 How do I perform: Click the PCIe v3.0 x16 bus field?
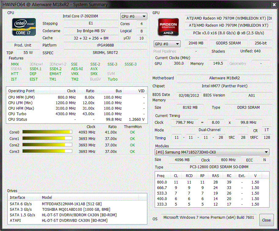click(228, 33)
